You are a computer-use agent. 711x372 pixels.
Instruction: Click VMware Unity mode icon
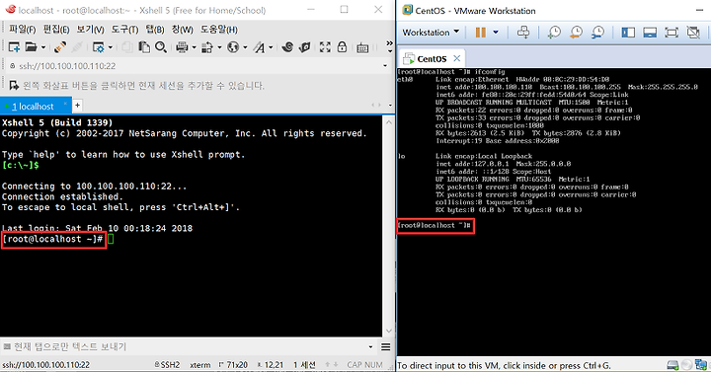pos(693,33)
